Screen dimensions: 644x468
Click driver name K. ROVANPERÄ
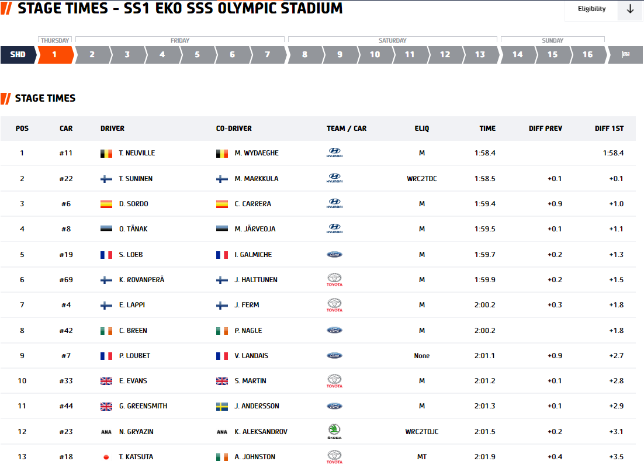[x=141, y=280]
